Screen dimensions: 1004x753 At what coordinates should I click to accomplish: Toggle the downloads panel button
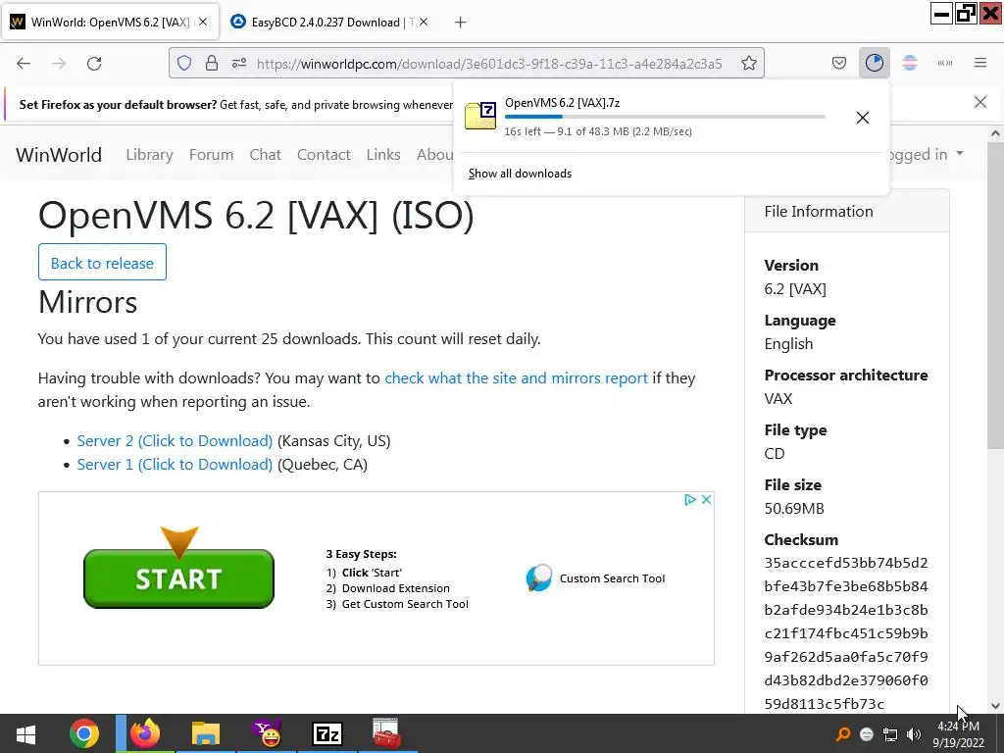tap(874, 63)
